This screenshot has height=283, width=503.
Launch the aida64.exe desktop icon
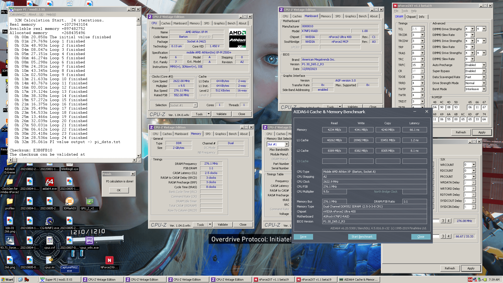tap(50, 184)
